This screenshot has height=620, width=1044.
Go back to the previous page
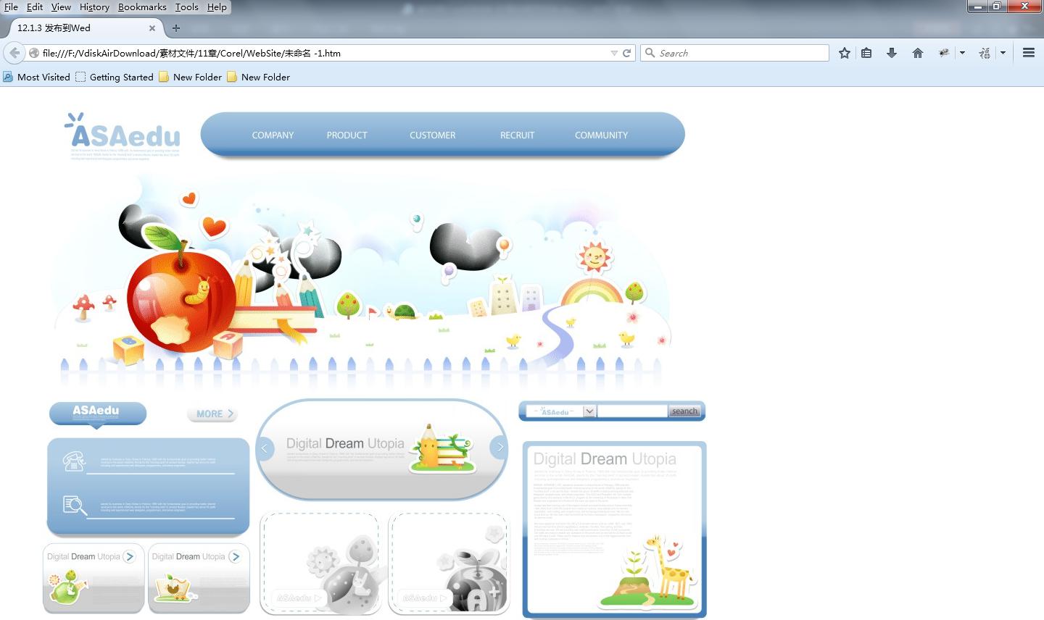pyautogui.click(x=14, y=53)
